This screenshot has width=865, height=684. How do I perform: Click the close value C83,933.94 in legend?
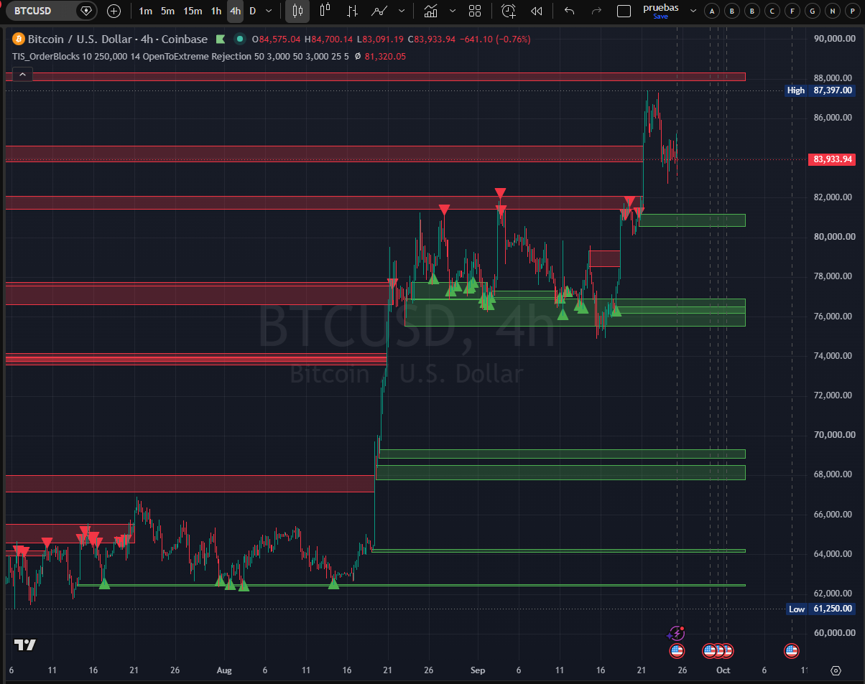point(431,39)
